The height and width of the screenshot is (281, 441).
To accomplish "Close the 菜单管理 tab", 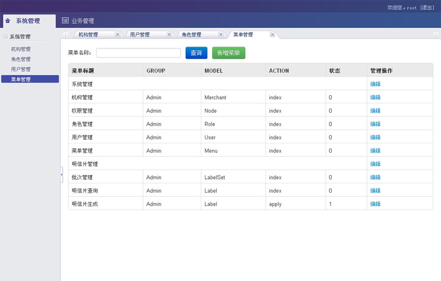I will (272, 35).
